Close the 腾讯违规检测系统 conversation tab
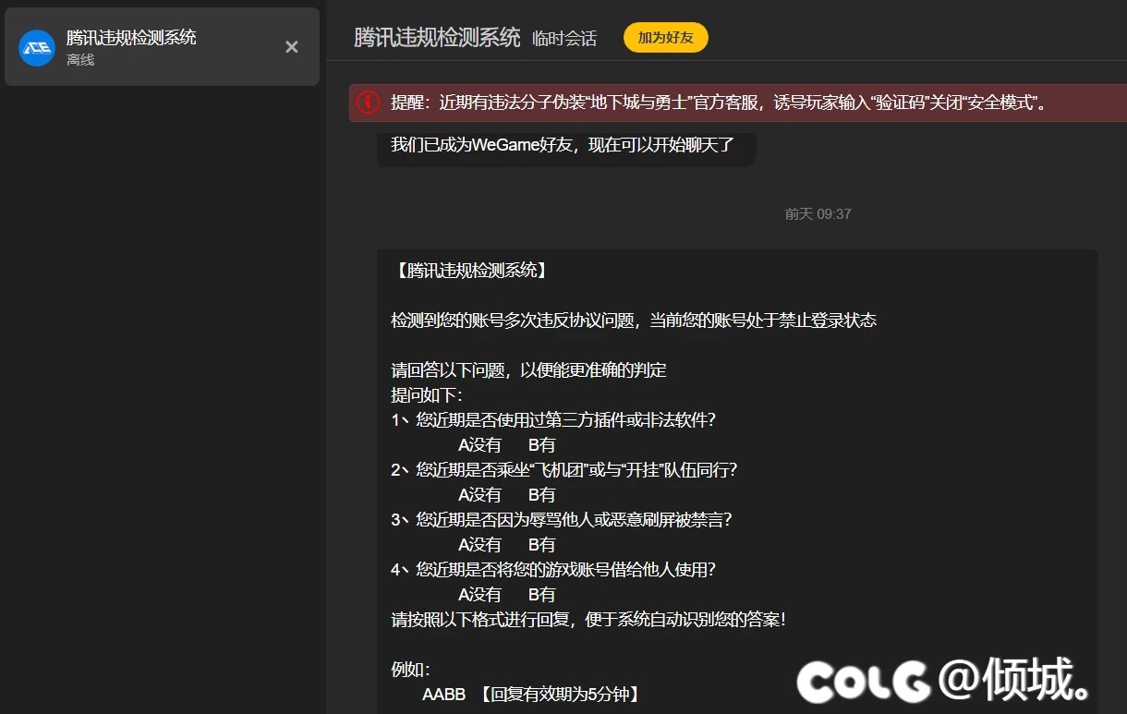 [291, 46]
